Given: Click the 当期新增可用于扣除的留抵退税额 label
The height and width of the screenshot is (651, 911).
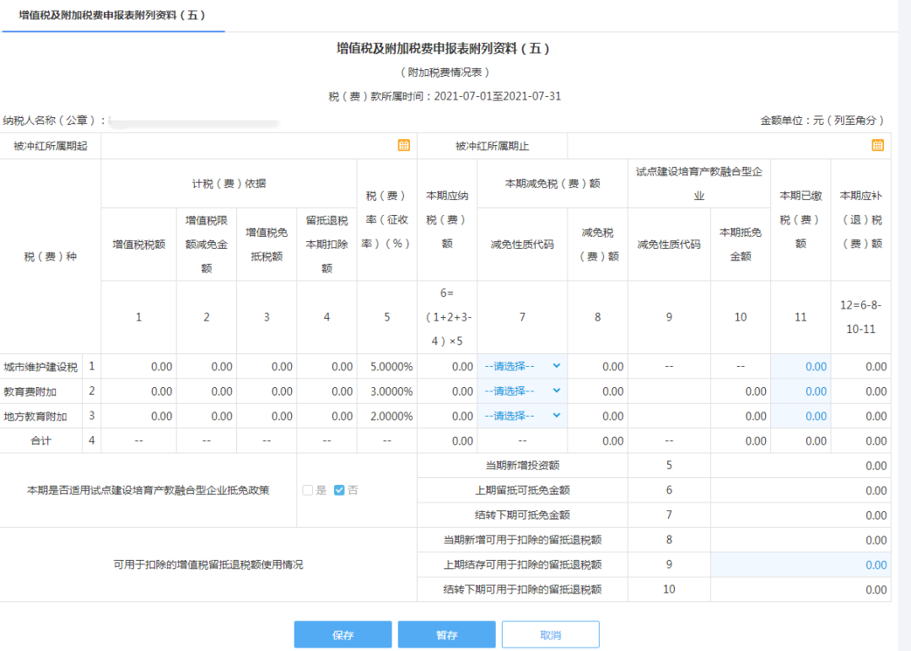Looking at the screenshot, I should coord(522,540).
